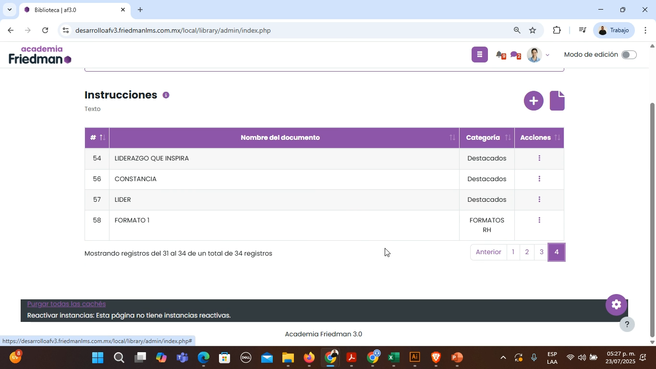Go to Anterior page
The image size is (656, 369).
[x=488, y=252]
